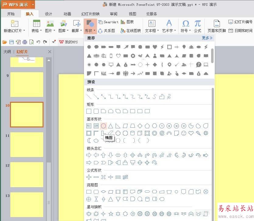Select the five-point star shape
This screenshot has width=254, height=221.
tap(111, 214)
